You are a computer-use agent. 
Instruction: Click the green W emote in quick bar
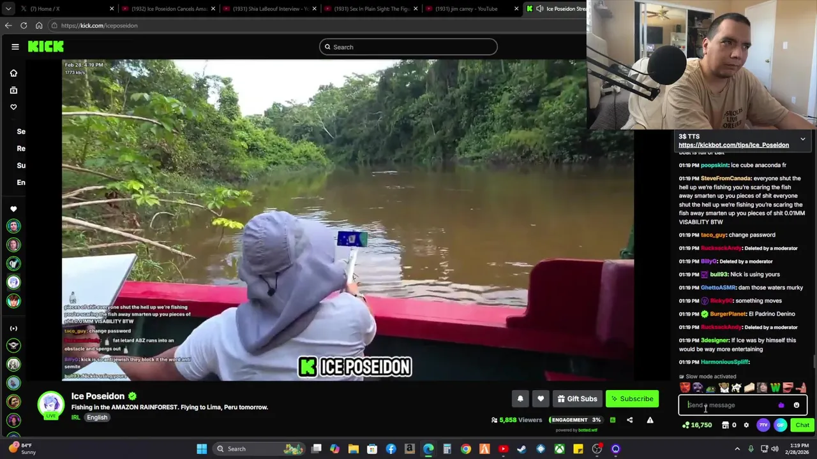[775, 388]
